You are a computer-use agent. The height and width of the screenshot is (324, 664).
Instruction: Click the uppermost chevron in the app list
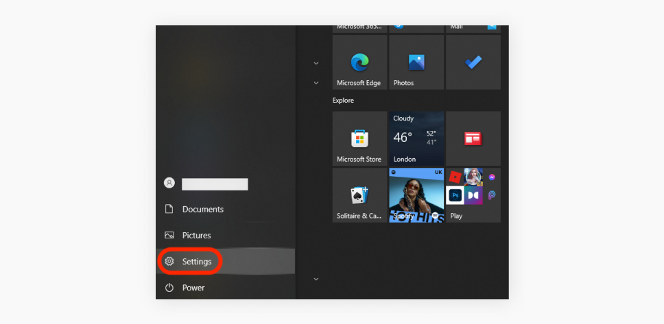tap(316, 63)
